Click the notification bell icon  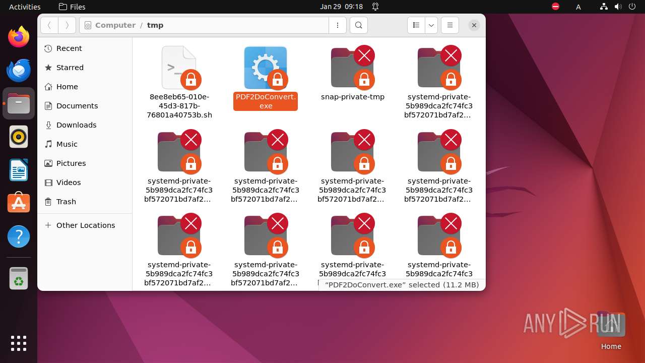coord(375,7)
